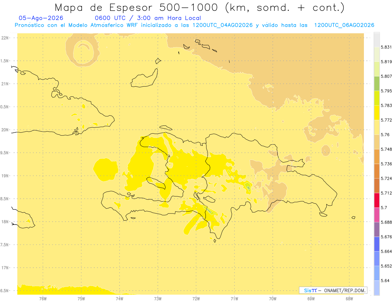The width and height of the screenshot is (392, 303).
Task: Click the purple legend swatch between 5.676 and 5.688
Action: pyautogui.click(x=377, y=229)
